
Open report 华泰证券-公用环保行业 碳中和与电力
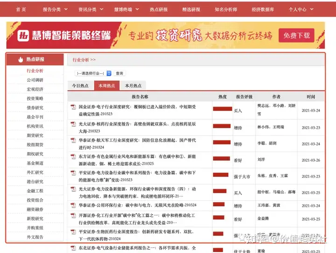(137, 205)
